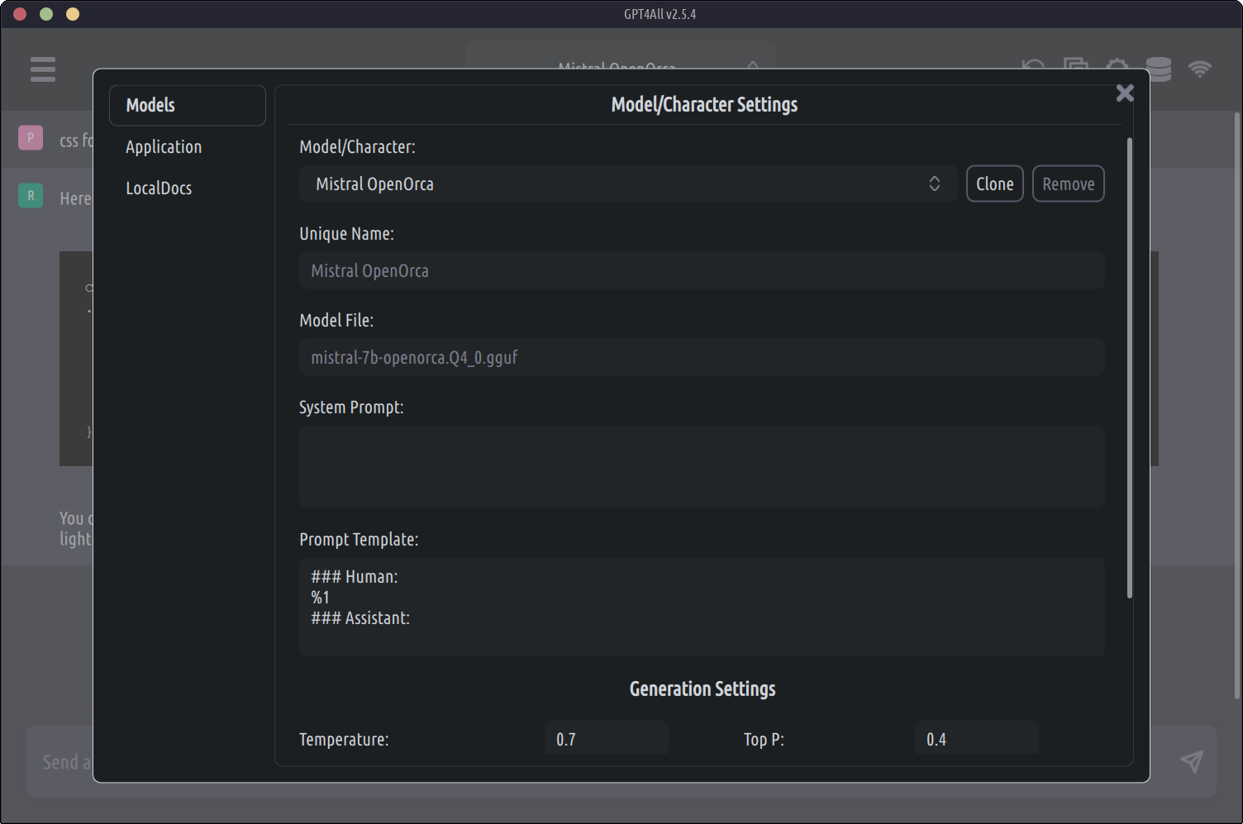1243x824 pixels.
Task: Open the settings gear icon
Action: (1117, 65)
